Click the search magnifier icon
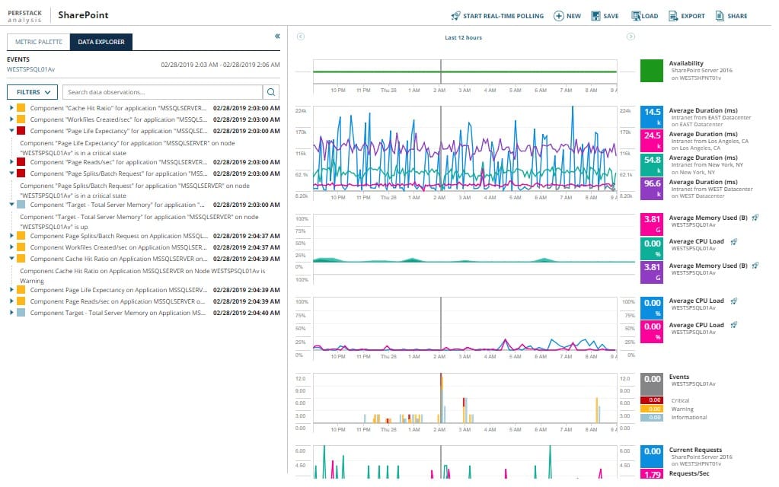The width and height of the screenshot is (779, 487). pos(271,92)
